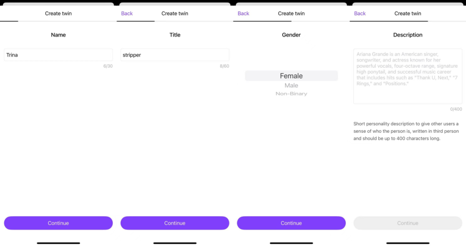Go Back from the Title screen
466x246 pixels.
(x=127, y=13)
